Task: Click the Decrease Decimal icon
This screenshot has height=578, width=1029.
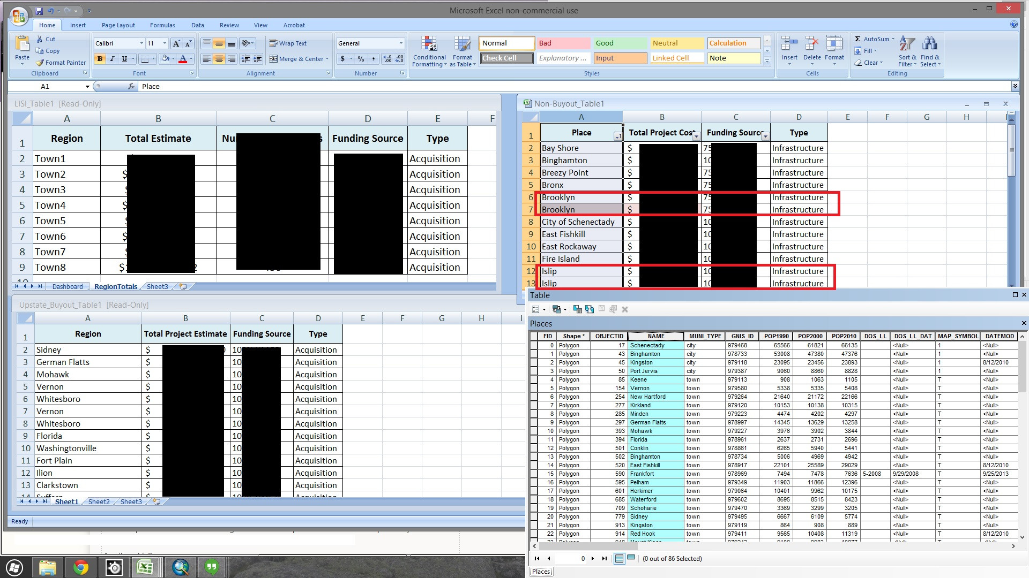Action: [400, 59]
